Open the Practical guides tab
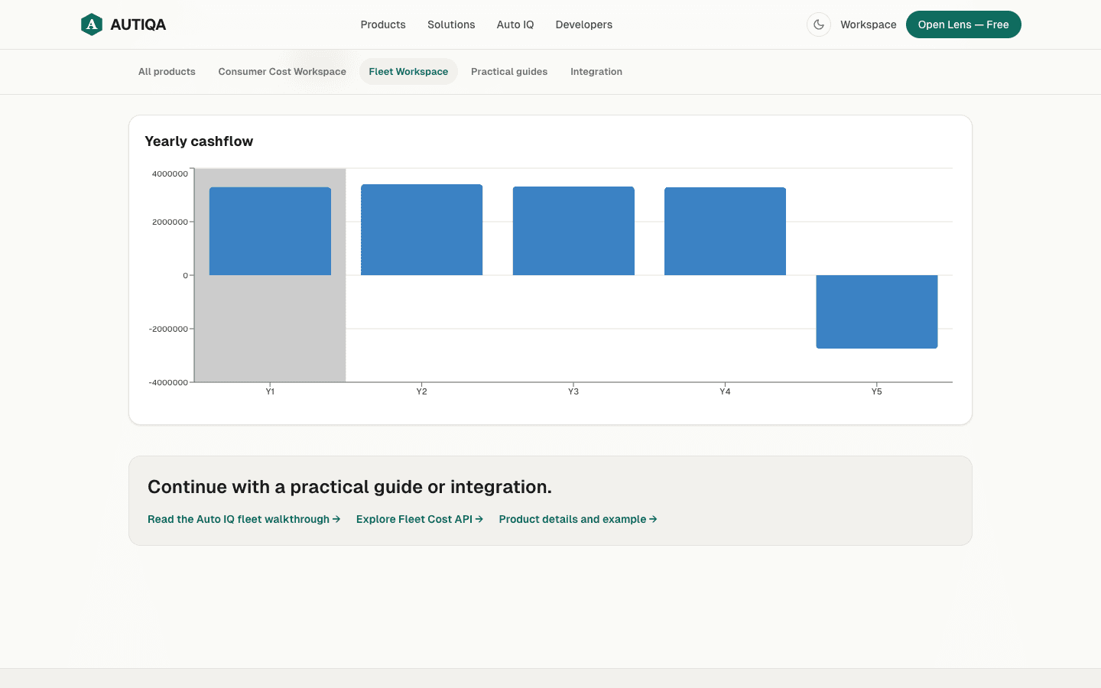Image resolution: width=1101 pixels, height=688 pixels. tap(509, 72)
